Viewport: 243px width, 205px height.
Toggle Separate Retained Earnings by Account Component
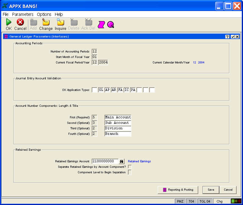click(x=130, y=167)
